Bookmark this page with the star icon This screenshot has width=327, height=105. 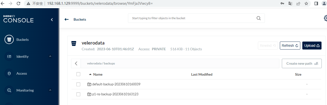pos(306,3)
